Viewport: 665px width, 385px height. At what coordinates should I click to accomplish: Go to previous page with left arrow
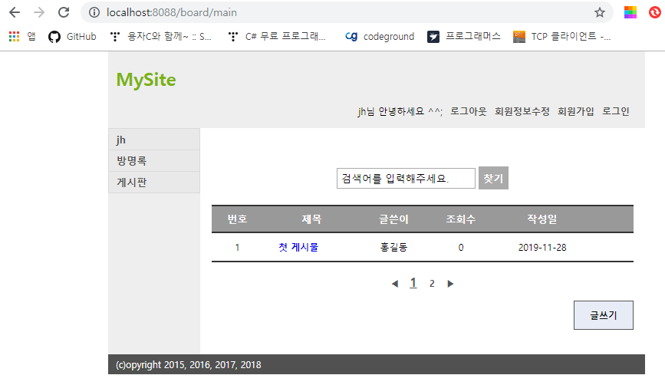click(395, 284)
